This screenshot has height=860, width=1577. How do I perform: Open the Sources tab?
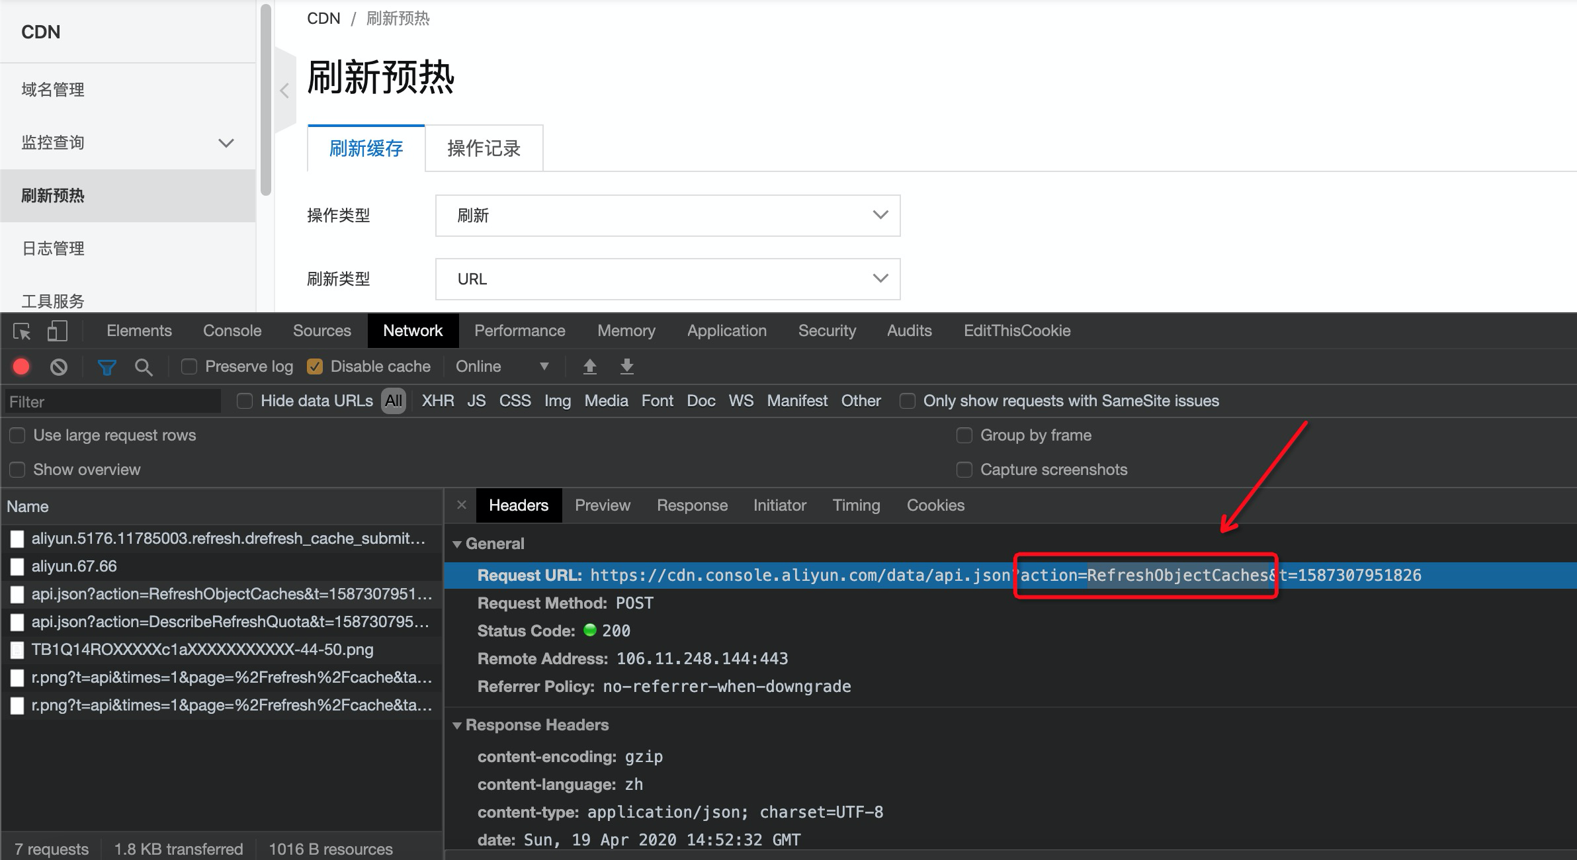pos(322,331)
